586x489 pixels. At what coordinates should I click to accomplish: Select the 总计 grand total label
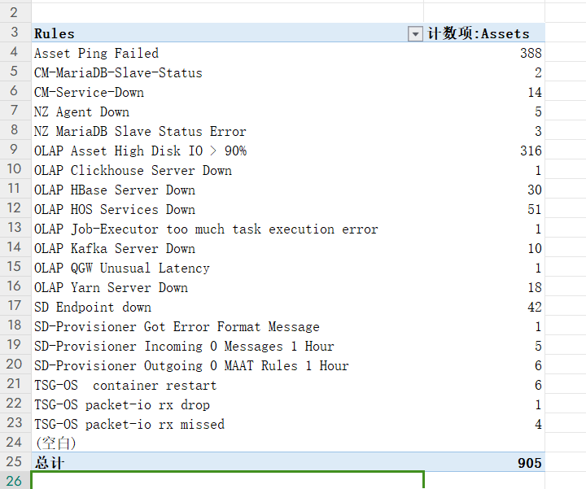pyautogui.click(x=50, y=463)
